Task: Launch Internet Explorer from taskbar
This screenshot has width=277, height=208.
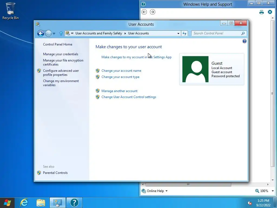Action: click(x=24, y=203)
